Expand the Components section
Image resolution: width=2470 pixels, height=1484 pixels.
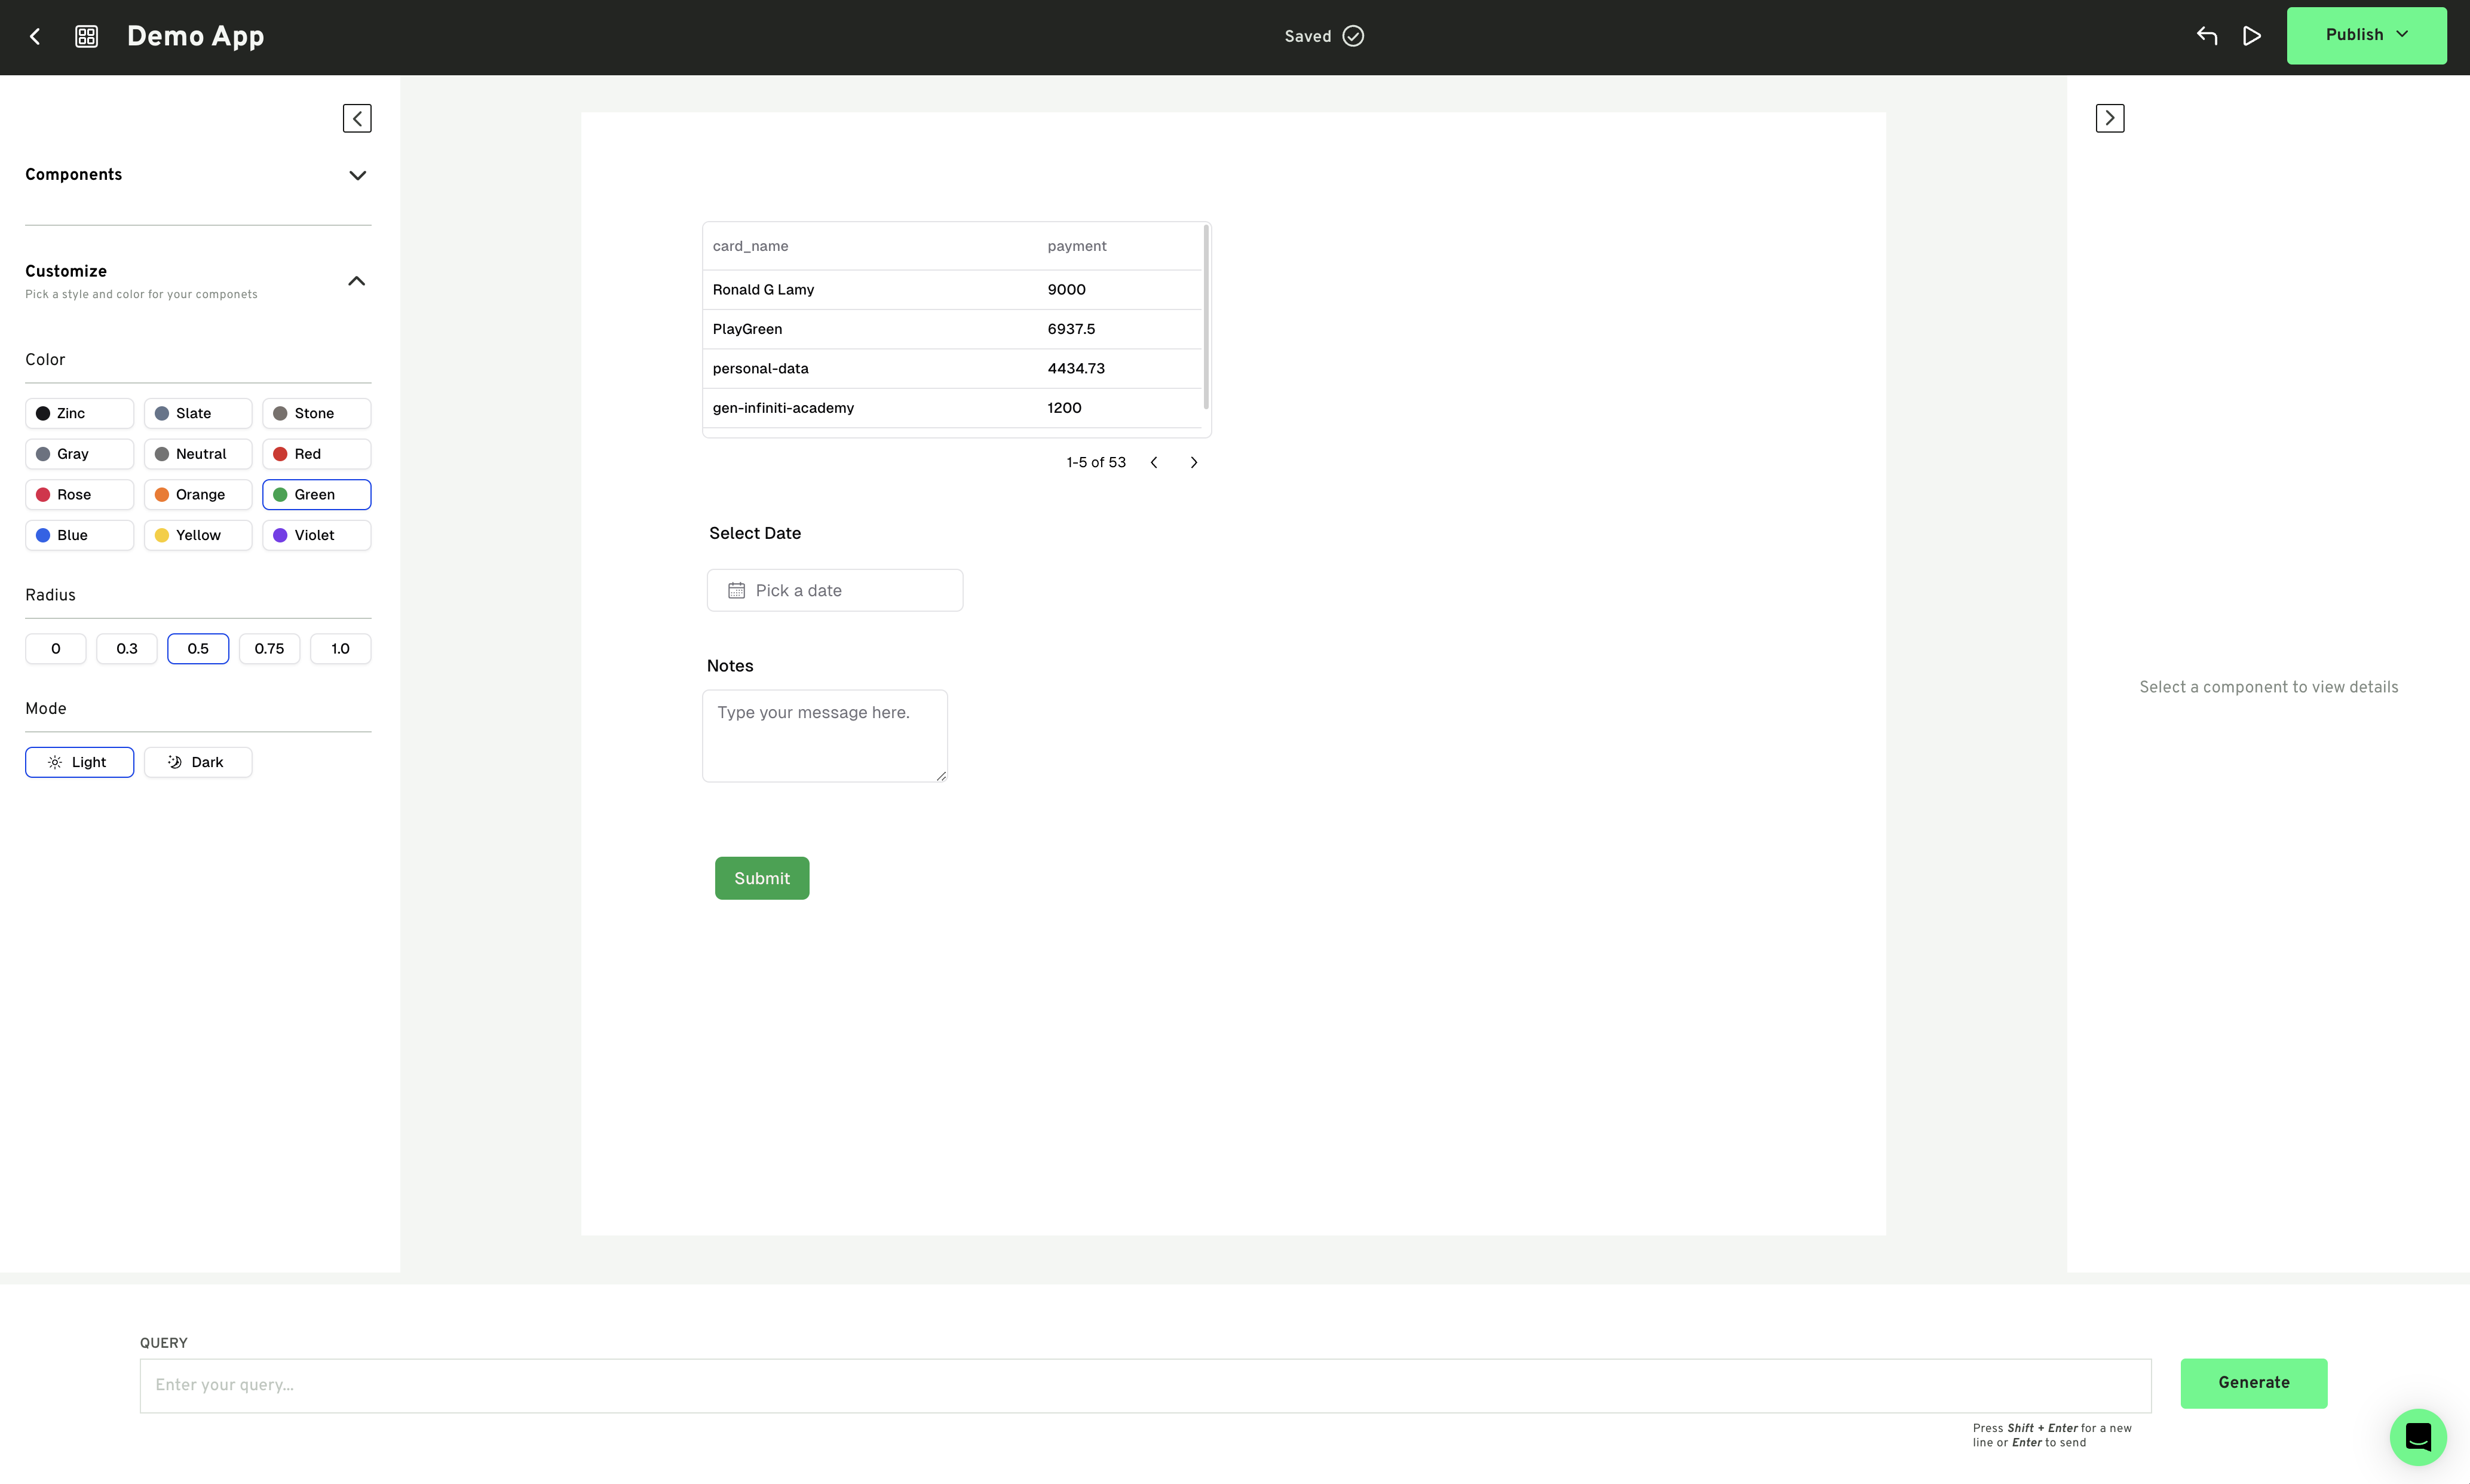357,175
